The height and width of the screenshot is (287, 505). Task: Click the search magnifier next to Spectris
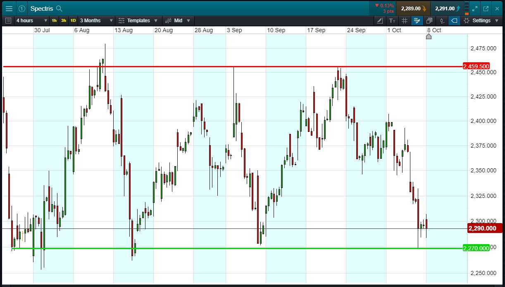(59, 8)
